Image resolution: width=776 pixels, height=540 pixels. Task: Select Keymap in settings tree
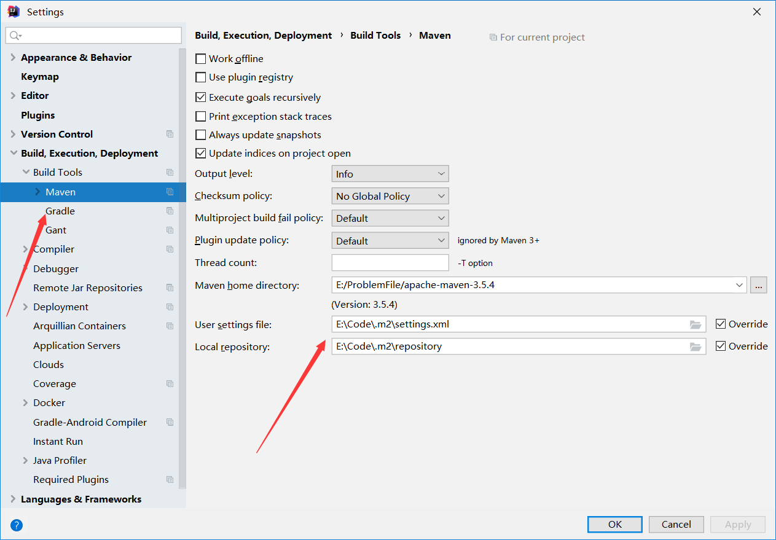coord(40,77)
